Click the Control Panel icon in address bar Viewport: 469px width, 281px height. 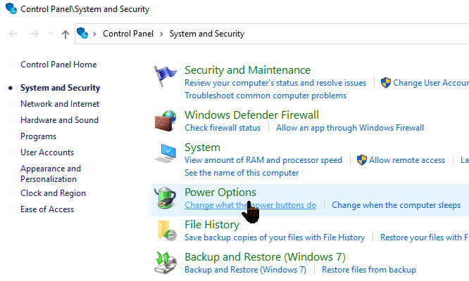click(83, 33)
